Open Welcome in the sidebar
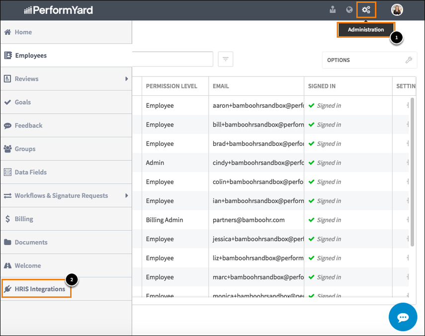Viewport: 425px width, 336px height. (66, 266)
